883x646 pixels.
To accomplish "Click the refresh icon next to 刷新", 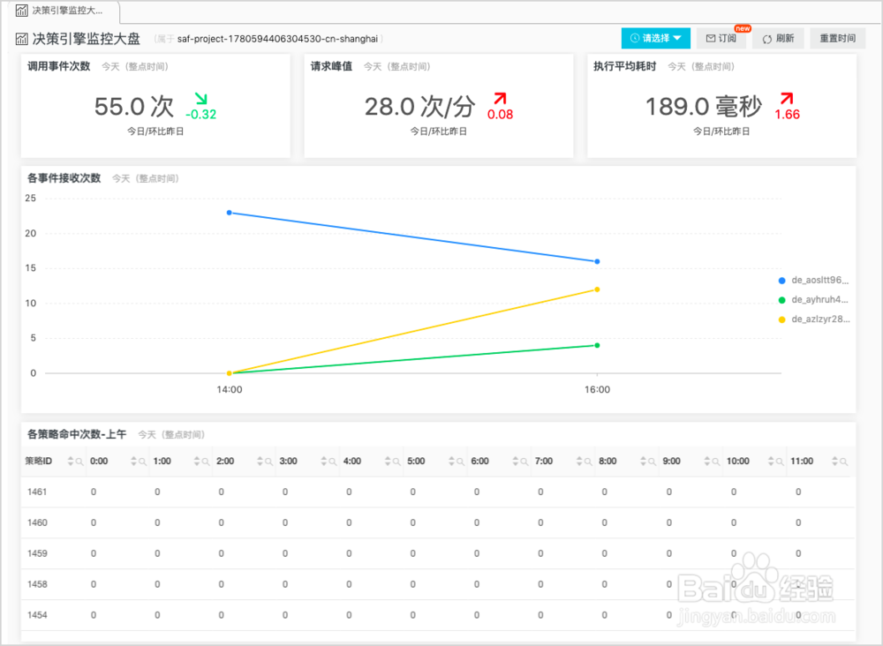I will point(766,38).
